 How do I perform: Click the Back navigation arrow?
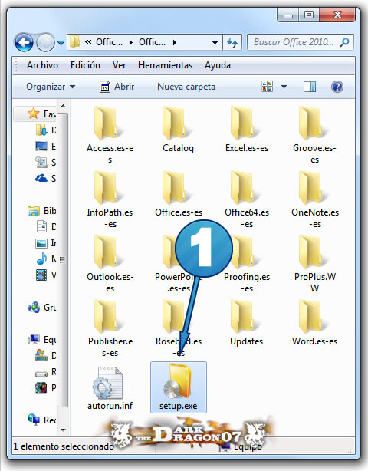24,42
